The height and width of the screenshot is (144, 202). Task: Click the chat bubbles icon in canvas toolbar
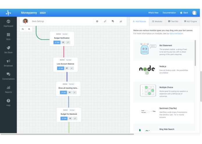pyautogui.click(x=113, y=21)
